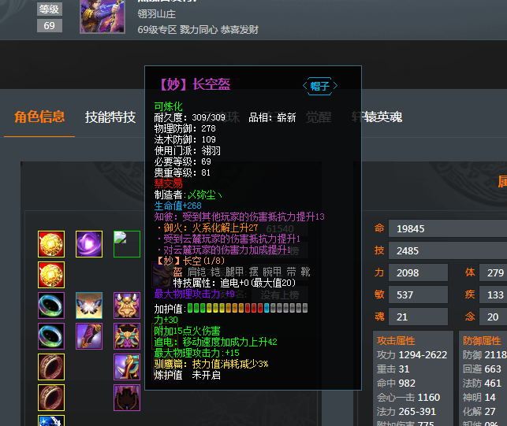Screen dimensions: 507x426
Task: Select the purple swirl gem equipment icon
Action: [x=89, y=244]
